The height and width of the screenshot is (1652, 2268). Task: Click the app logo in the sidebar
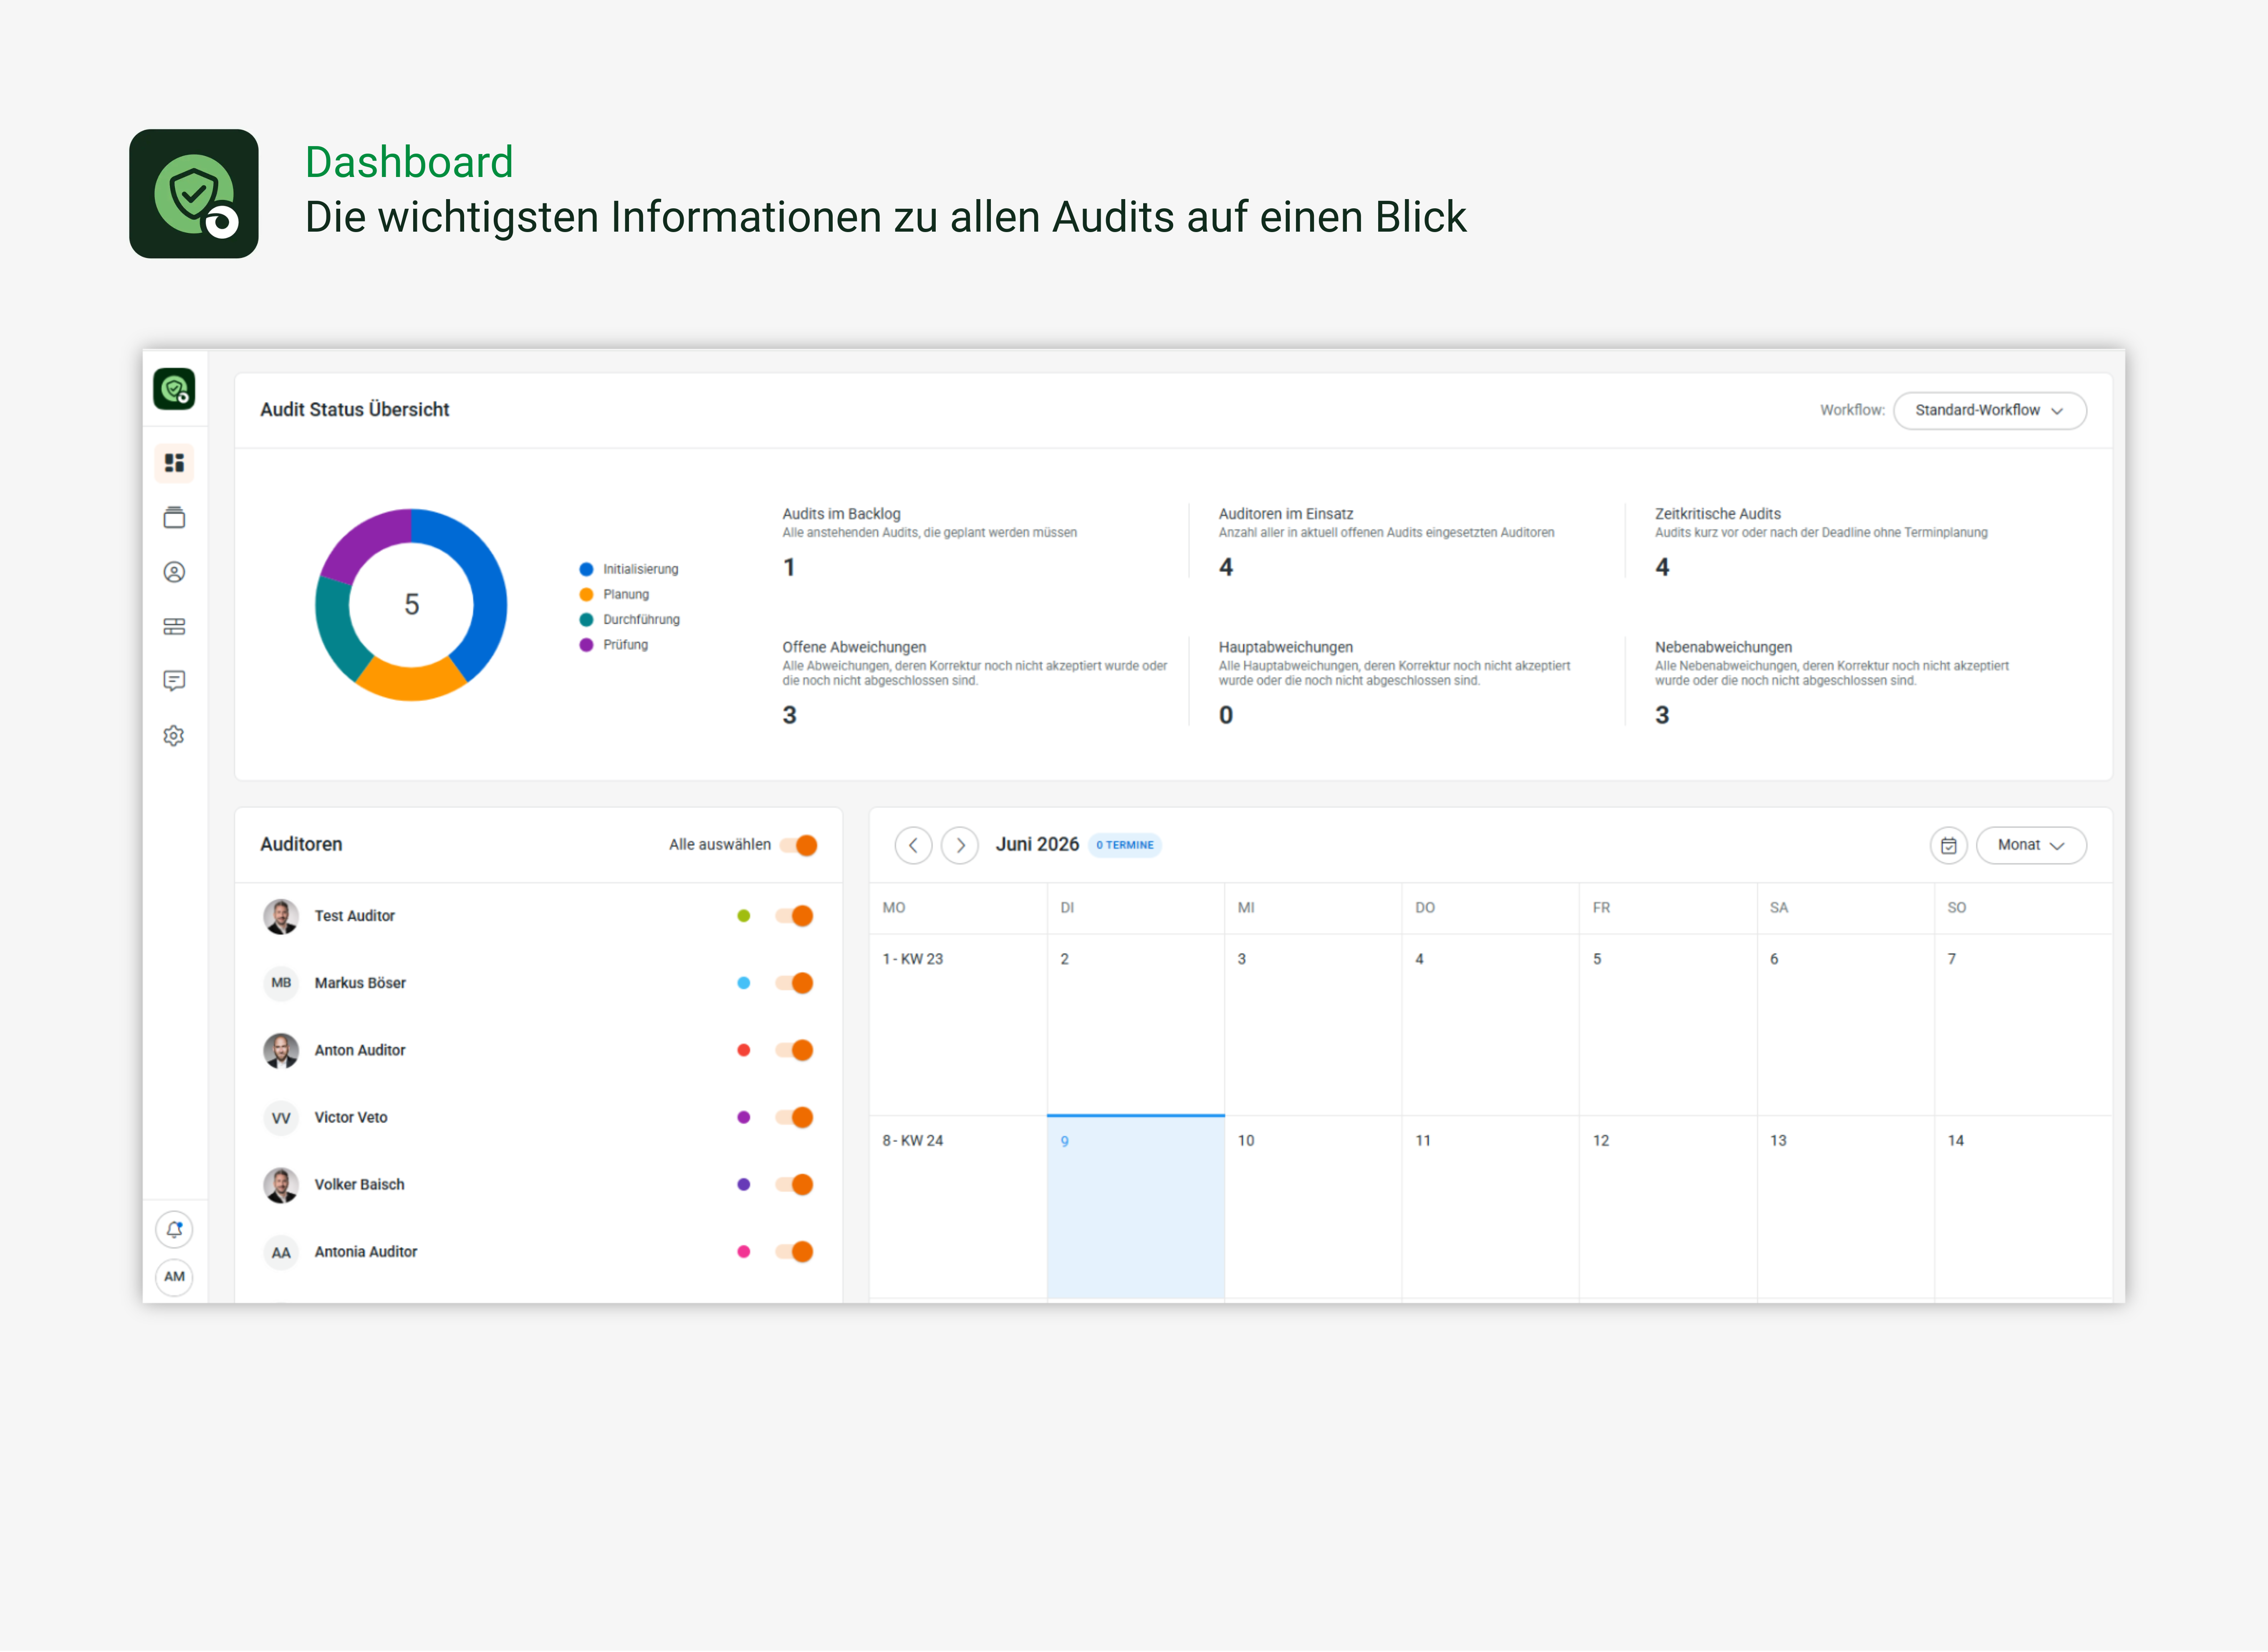[174, 389]
